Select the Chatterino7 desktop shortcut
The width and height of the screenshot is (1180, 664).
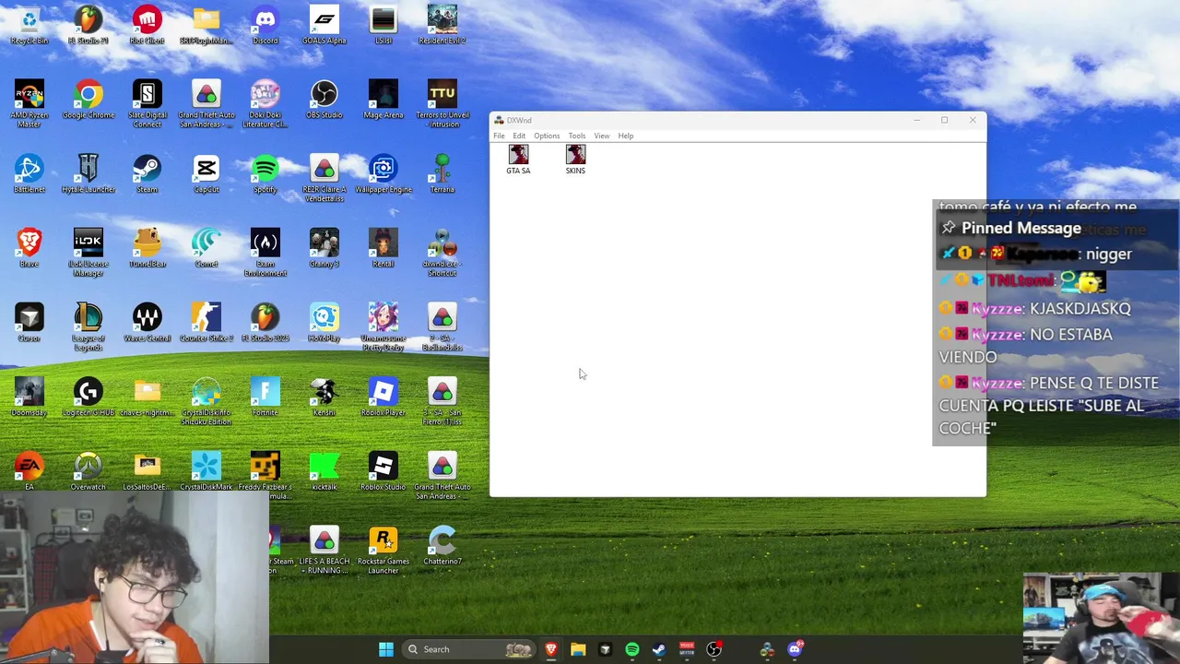click(x=442, y=547)
